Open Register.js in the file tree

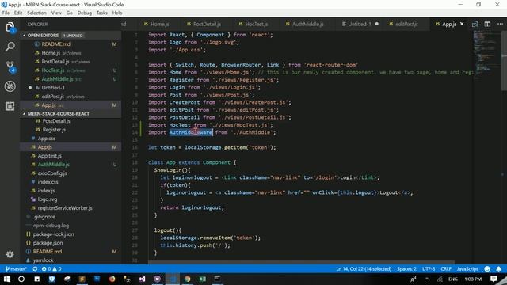54,130
